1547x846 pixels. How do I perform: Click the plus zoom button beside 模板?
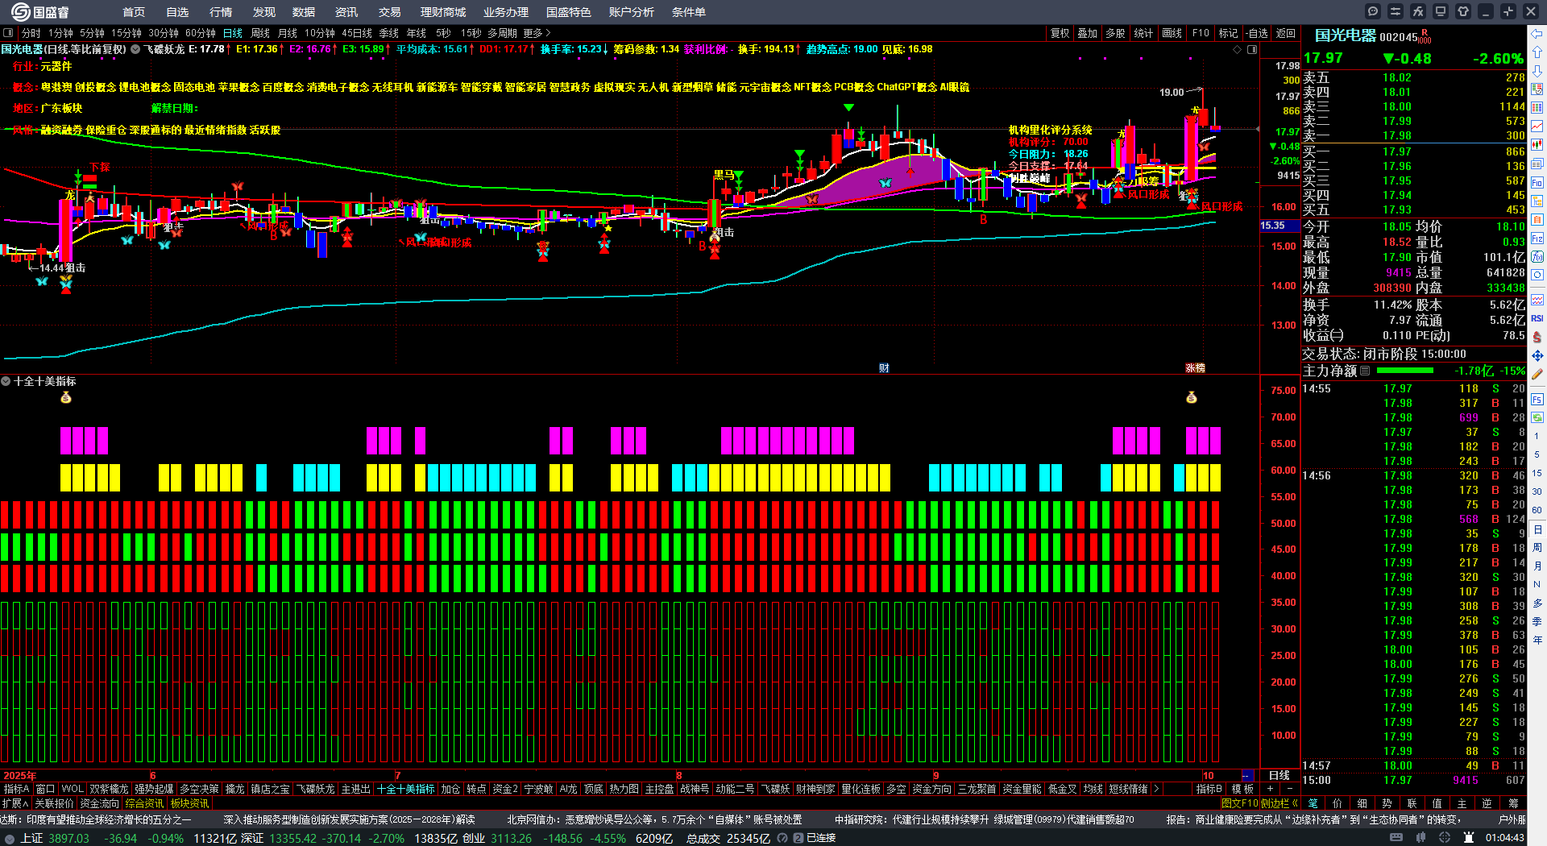1270,789
